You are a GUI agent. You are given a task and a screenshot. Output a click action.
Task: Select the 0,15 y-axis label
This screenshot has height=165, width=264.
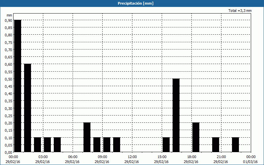(9, 130)
